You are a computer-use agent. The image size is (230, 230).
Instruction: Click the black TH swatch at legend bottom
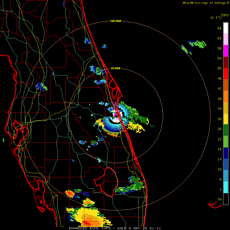tap(226, 199)
